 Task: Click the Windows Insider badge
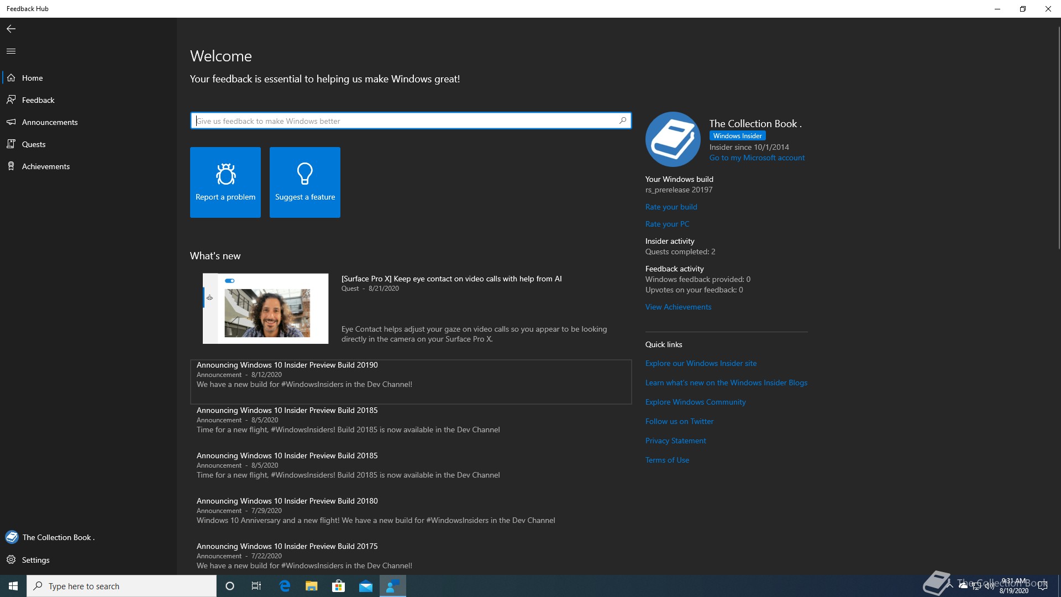click(737, 136)
